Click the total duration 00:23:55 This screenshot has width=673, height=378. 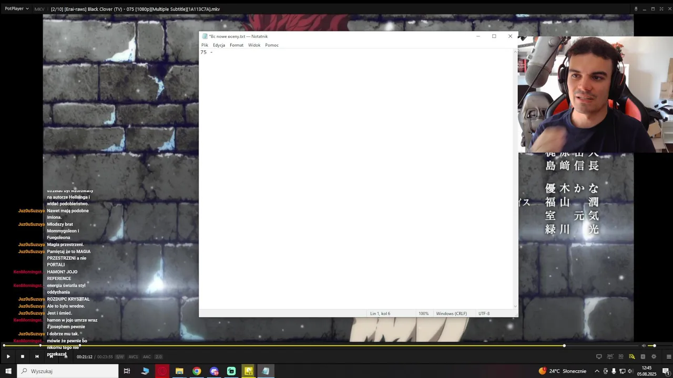105,357
